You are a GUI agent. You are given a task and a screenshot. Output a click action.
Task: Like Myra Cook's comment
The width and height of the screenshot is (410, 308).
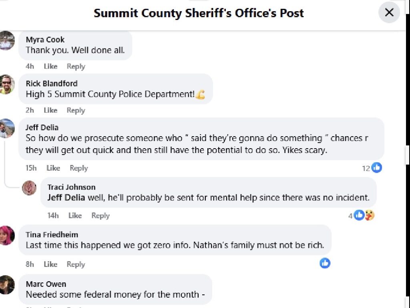coord(50,66)
